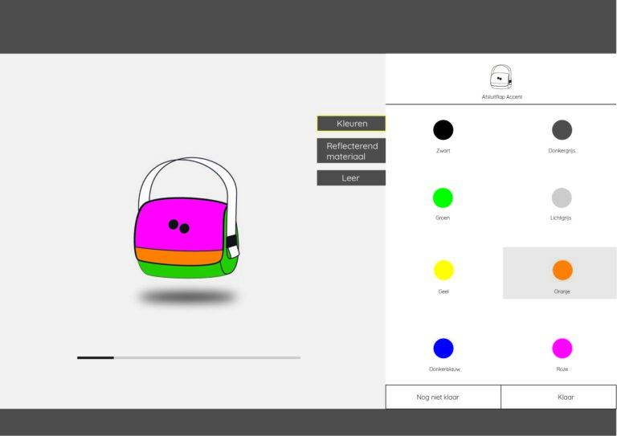Click the pink flap of the bag preview

pyautogui.click(x=181, y=224)
